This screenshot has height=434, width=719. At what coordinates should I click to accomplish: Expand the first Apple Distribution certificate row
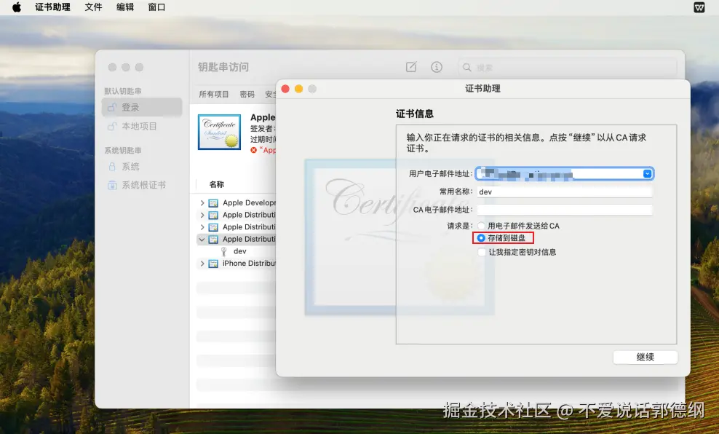point(202,215)
